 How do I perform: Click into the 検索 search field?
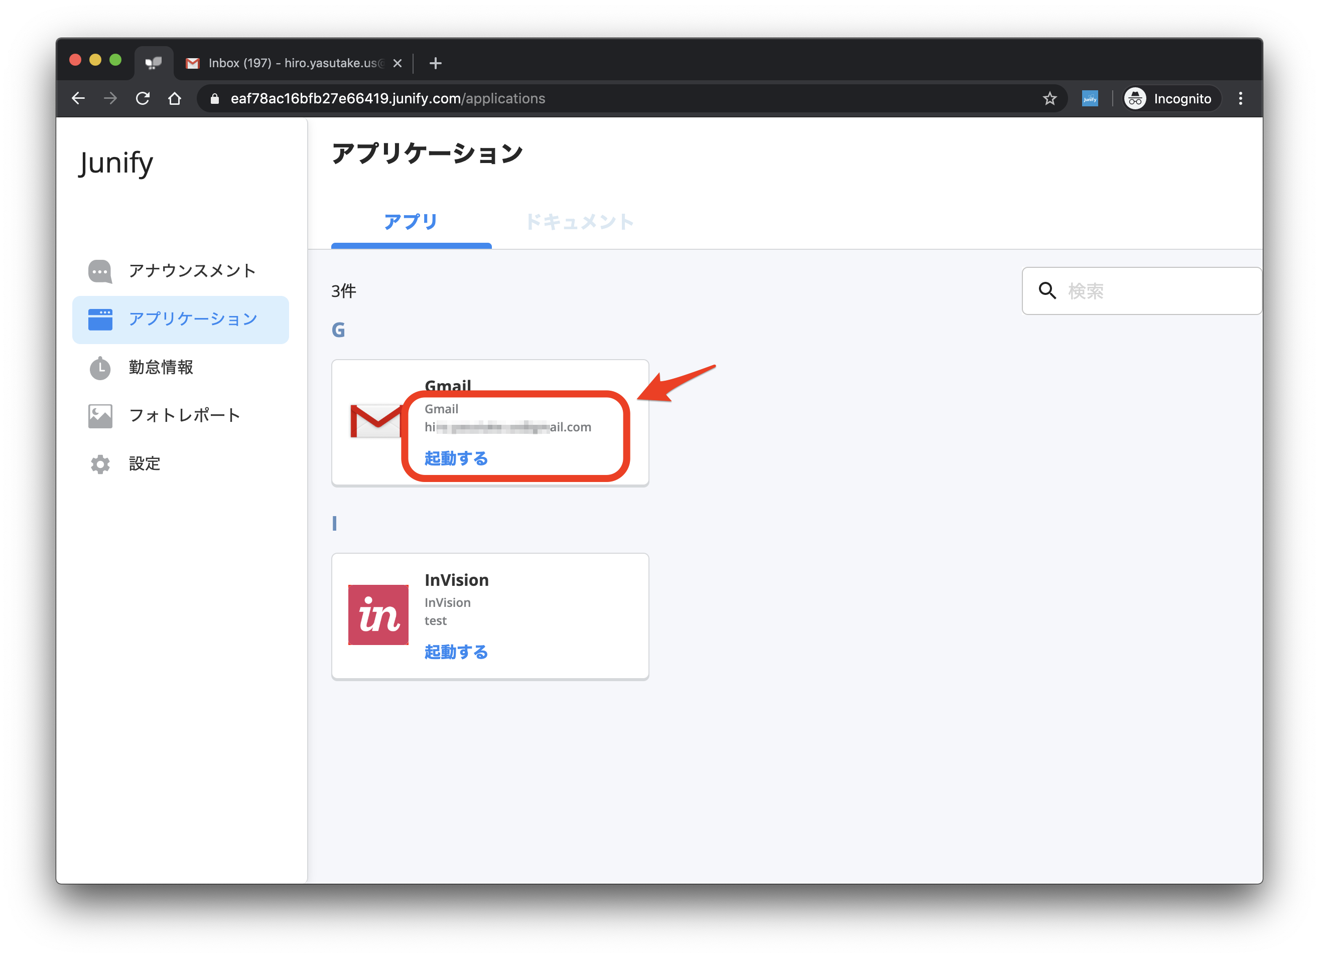click(x=1157, y=290)
